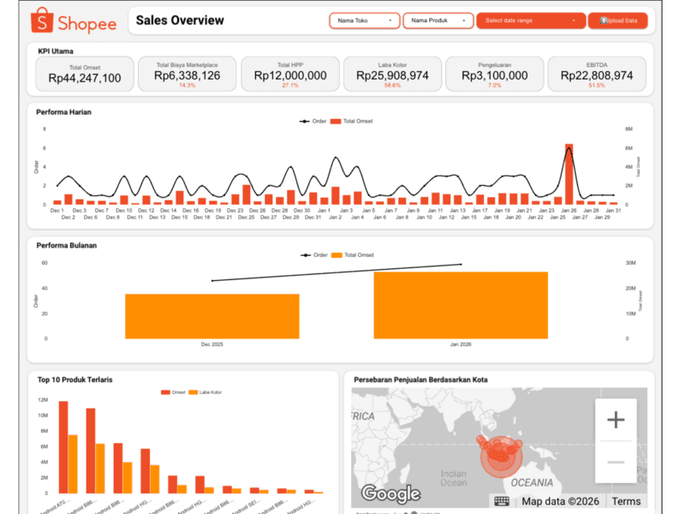Toggle Order series in Performa Harian legend
This screenshot has height=514, width=685.
(313, 122)
